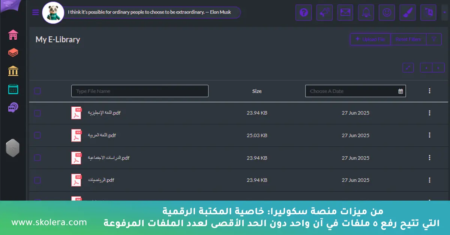Image resolution: width=450 pixels, height=235 pixels.
Task: Open the messages envelope icon
Action: [345, 13]
